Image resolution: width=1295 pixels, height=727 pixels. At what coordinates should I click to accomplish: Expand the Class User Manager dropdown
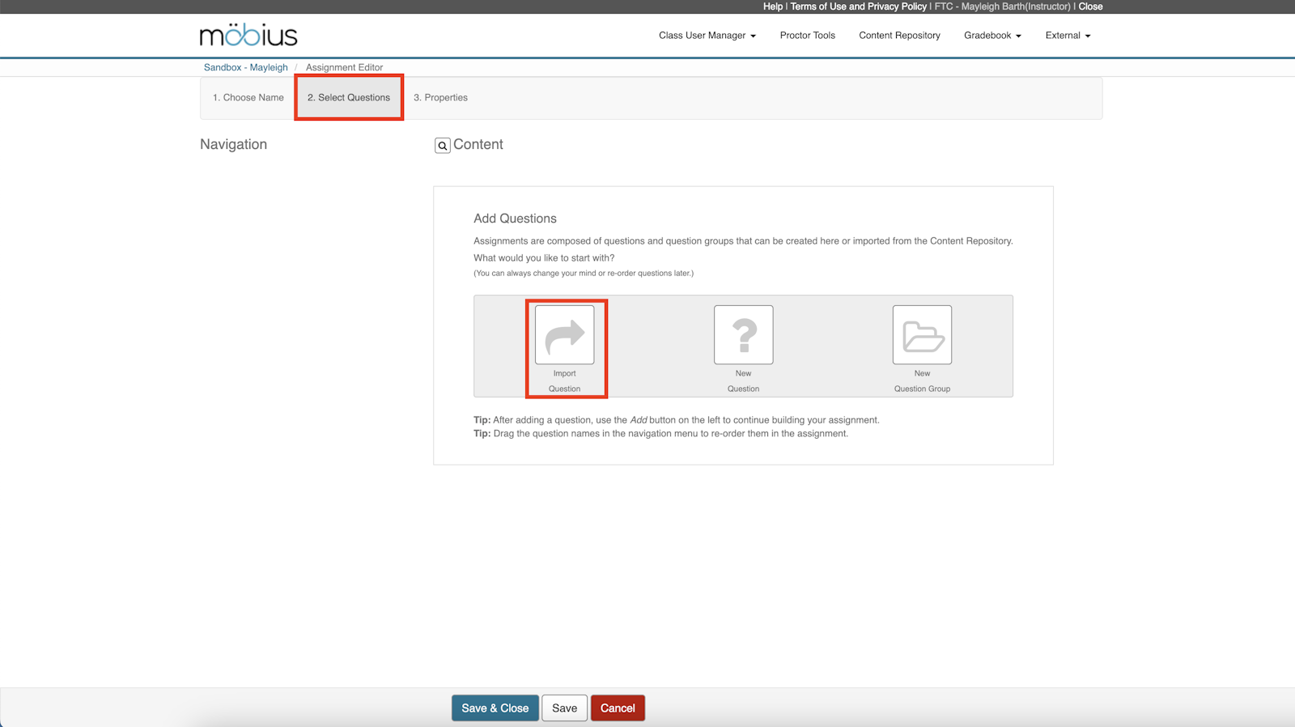tap(707, 36)
